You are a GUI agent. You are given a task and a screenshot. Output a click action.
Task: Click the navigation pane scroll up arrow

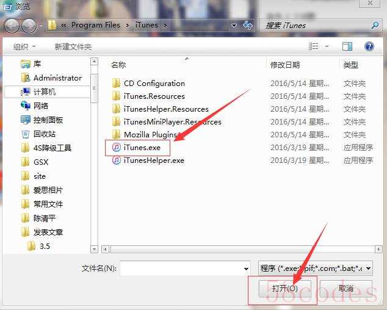click(94, 62)
